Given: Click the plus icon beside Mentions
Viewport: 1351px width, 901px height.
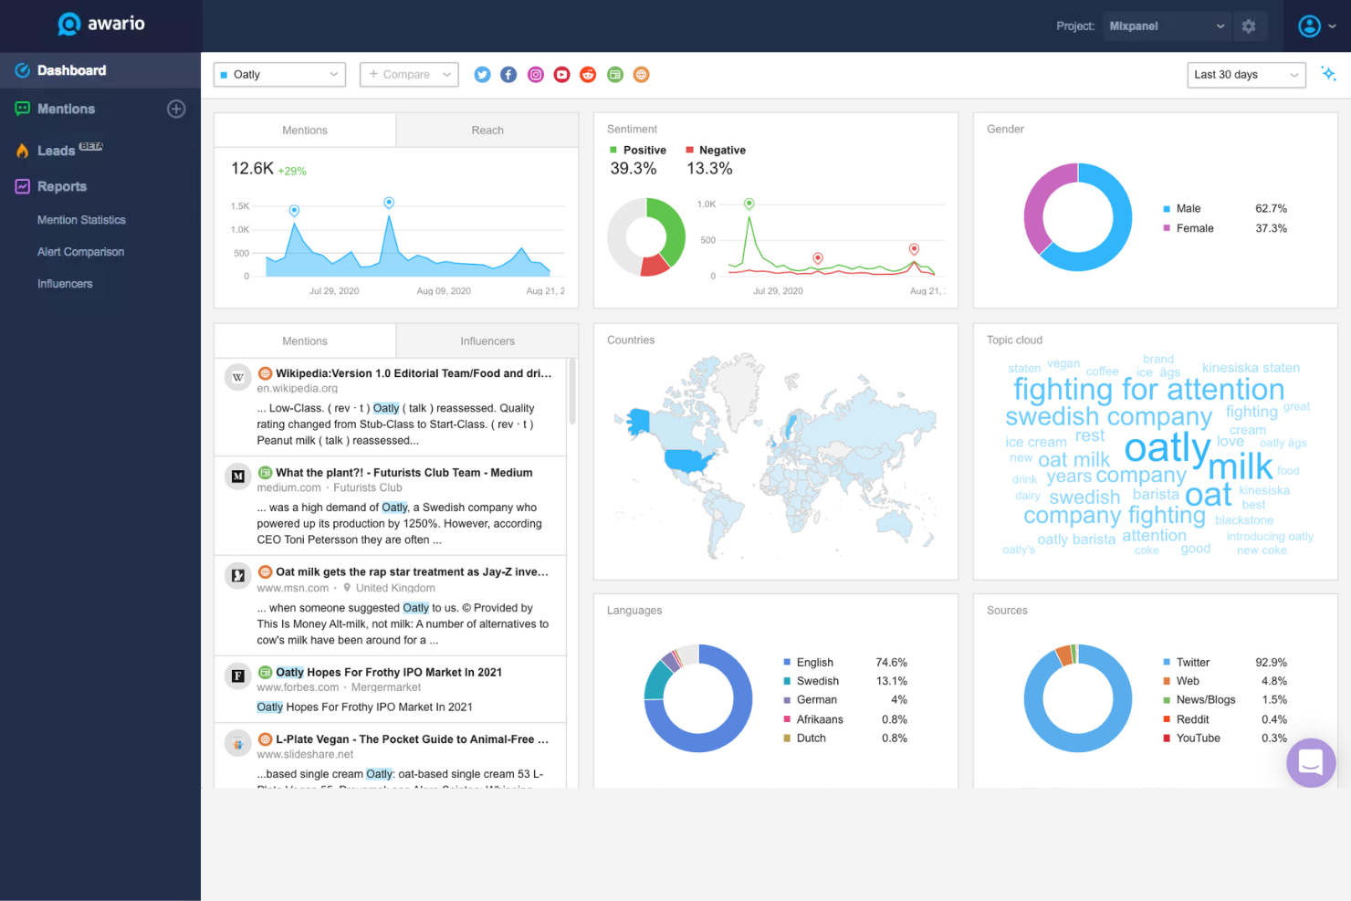Looking at the screenshot, I should (x=175, y=109).
